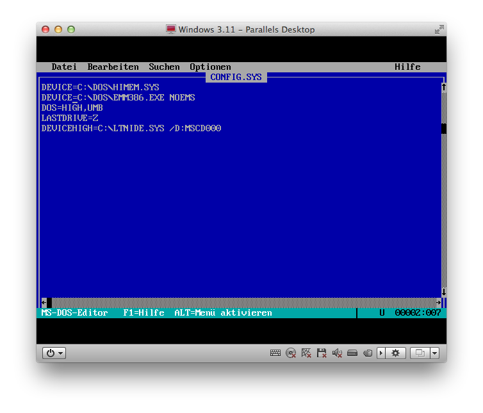Click the hard disk drive icon
Screen dimensions: 483x413
click(x=352, y=353)
